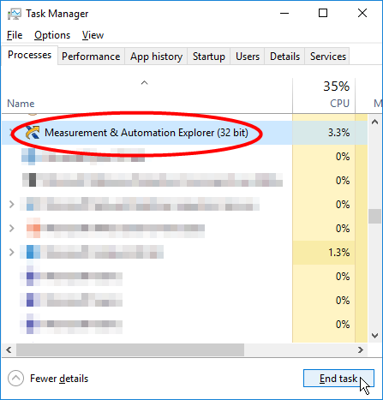This screenshot has height=400, width=383.
Task: End the selected task with End task
Action: click(338, 379)
